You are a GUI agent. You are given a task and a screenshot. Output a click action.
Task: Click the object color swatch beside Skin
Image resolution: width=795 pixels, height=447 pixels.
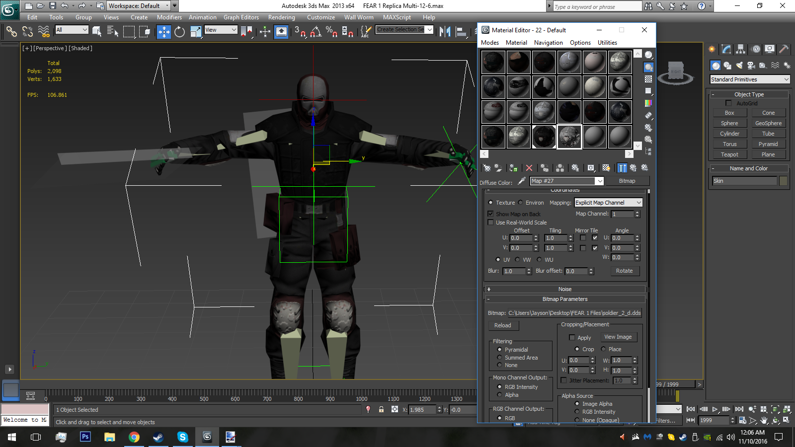(x=783, y=181)
